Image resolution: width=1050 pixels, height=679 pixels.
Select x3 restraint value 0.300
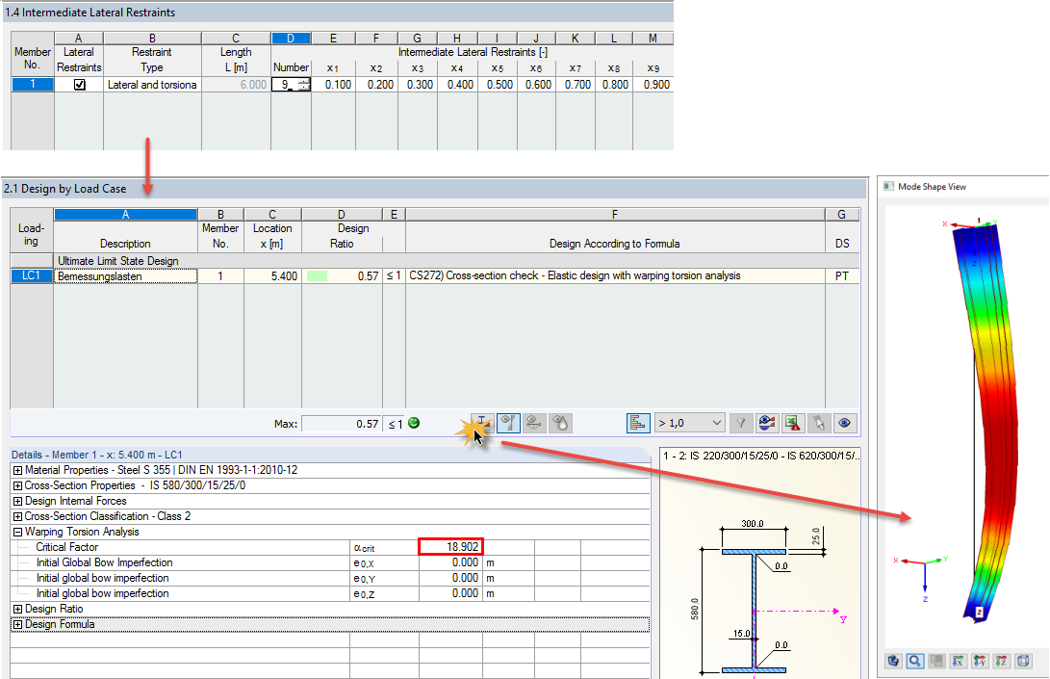pos(417,85)
